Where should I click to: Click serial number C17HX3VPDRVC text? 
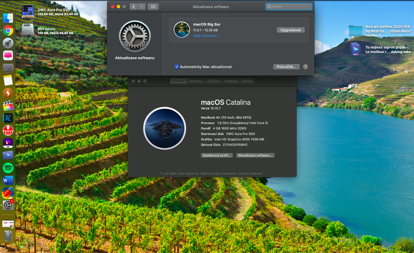(x=235, y=145)
